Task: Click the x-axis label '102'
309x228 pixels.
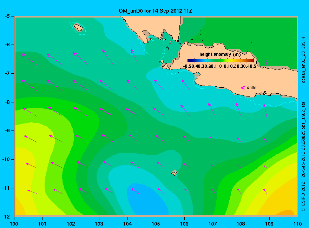Action: 71,224
